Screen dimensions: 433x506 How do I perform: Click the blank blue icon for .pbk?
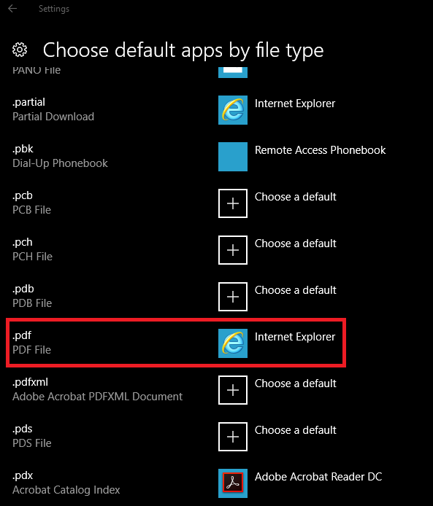point(233,157)
